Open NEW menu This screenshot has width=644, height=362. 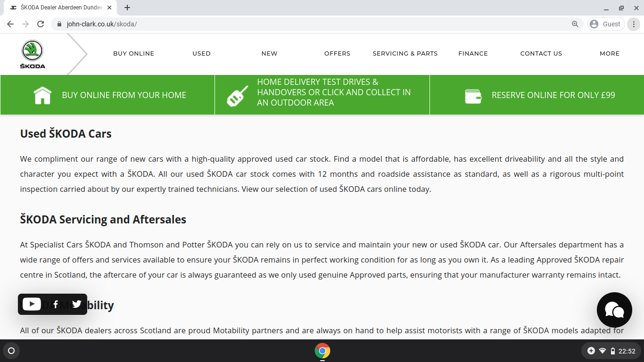click(x=270, y=54)
